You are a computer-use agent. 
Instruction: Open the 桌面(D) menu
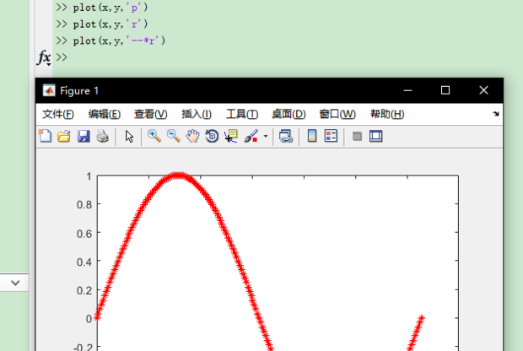pyautogui.click(x=288, y=114)
